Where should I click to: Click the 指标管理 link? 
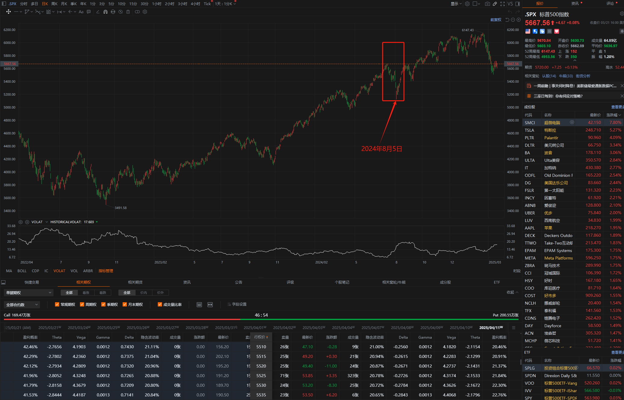pyautogui.click(x=106, y=271)
